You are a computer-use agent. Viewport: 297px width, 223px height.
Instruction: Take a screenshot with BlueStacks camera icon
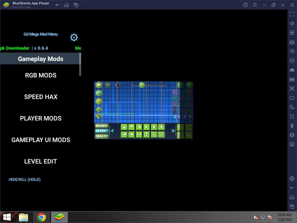tap(292, 89)
